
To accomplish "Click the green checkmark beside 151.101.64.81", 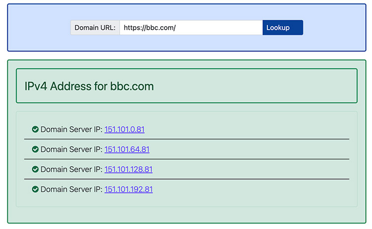I will [35, 149].
